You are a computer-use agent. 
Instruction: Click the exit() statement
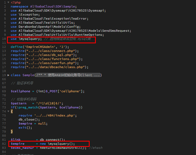click(23, 128)
